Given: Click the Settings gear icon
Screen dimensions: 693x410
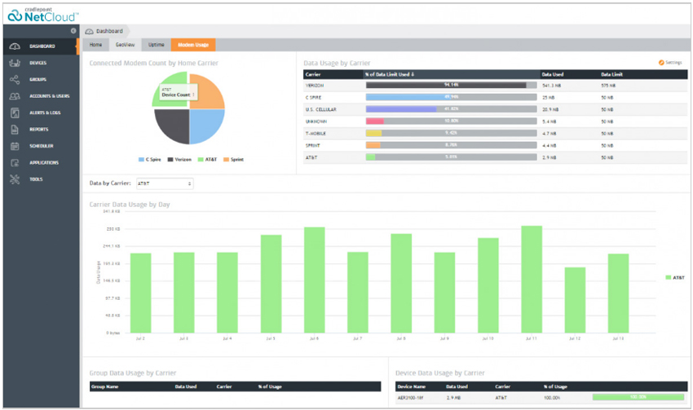Looking at the screenshot, I should (x=661, y=63).
